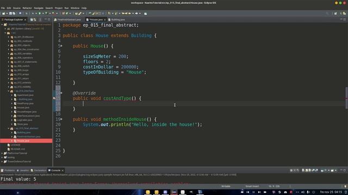Expand the ep_013_visibility package node
The width and height of the screenshot is (348, 195).
(x=9, y=87)
